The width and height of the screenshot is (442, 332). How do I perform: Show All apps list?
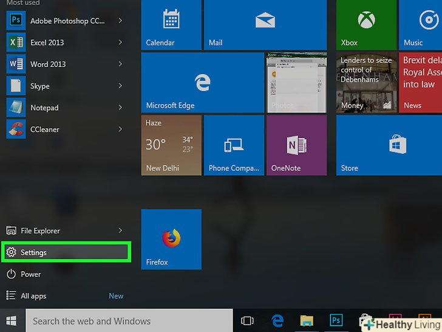(33, 296)
